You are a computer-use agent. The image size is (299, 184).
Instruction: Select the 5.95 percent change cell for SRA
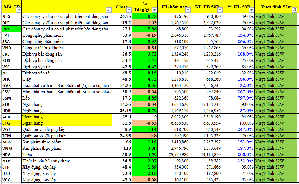[x=145, y=41]
